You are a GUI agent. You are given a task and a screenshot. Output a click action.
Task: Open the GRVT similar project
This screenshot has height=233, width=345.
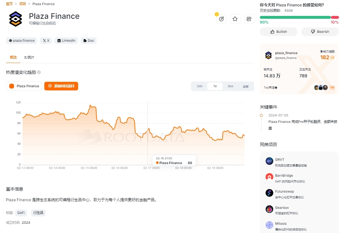[280, 160]
